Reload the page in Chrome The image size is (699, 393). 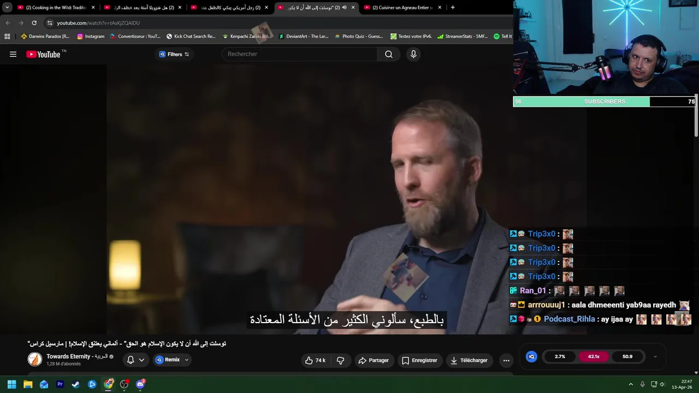click(x=34, y=23)
